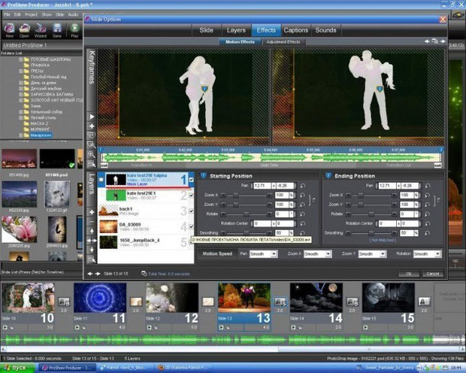Image resolution: width=466 pixels, height=373 pixels.
Task: Adjust Starting Position Rotate slider
Action: 247,214
